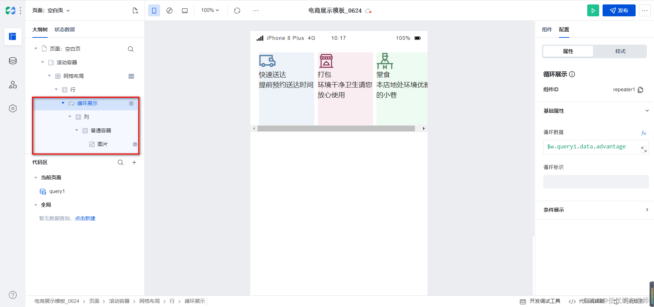This screenshot has height=307, width=654.
Task: Collapse the 行 tree node
Action: tap(56, 90)
